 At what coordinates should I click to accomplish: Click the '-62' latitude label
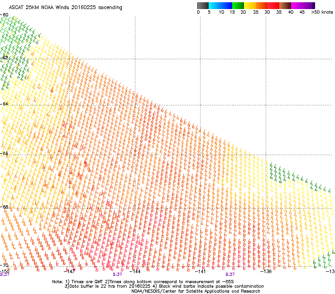coord(4,57)
